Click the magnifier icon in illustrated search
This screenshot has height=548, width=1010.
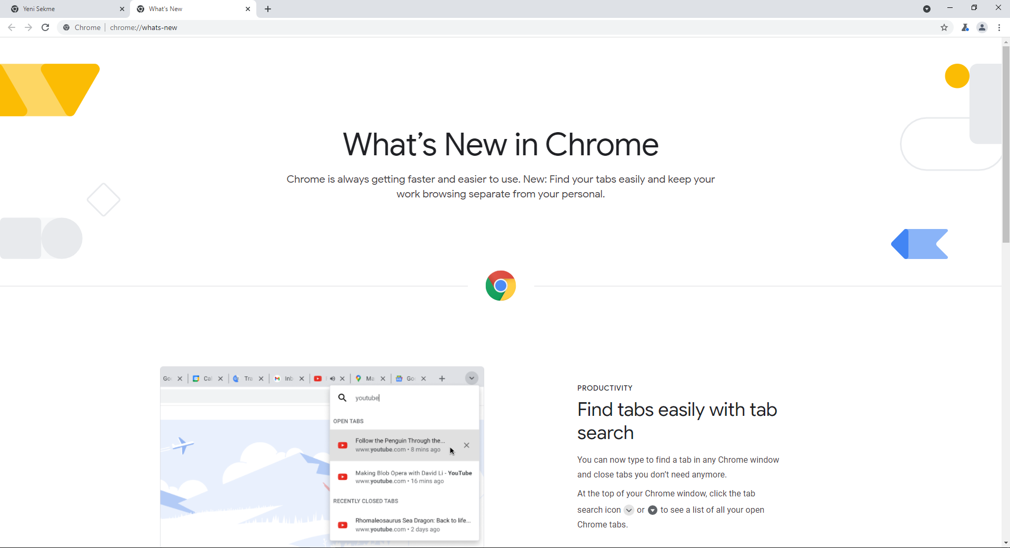tap(342, 398)
